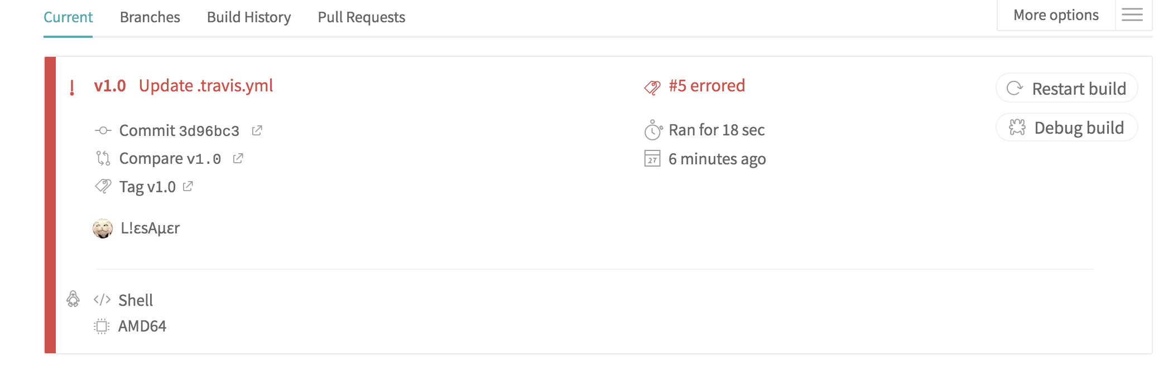
Task: Click the commit node icon beside Commit
Action: coord(103,130)
